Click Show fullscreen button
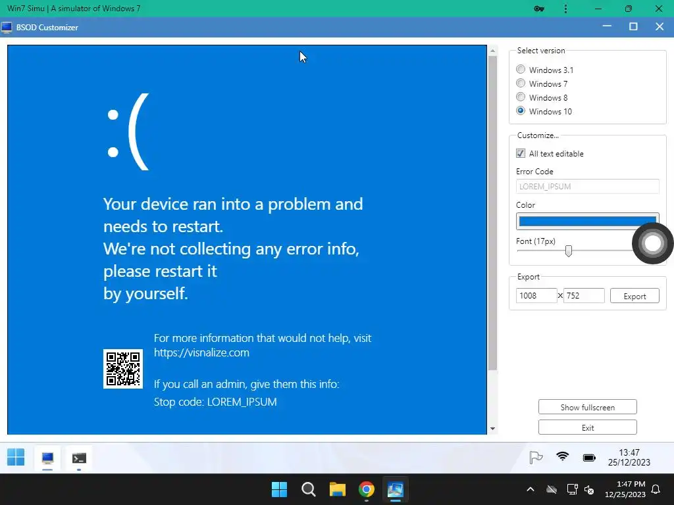Image resolution: width=674 pixels, height=505 pixels. pos(587,407)
